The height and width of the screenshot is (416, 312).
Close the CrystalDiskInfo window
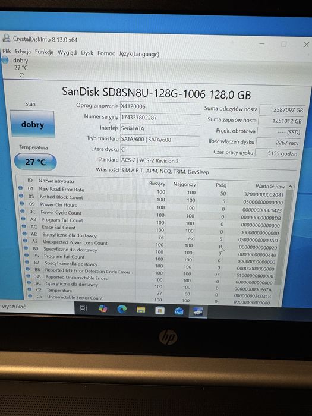click(306, 45)
